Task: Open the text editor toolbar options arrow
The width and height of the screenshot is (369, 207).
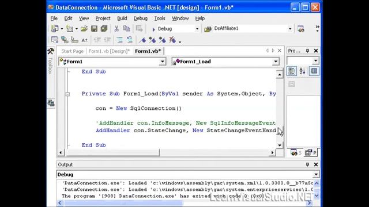Action: 180,42
